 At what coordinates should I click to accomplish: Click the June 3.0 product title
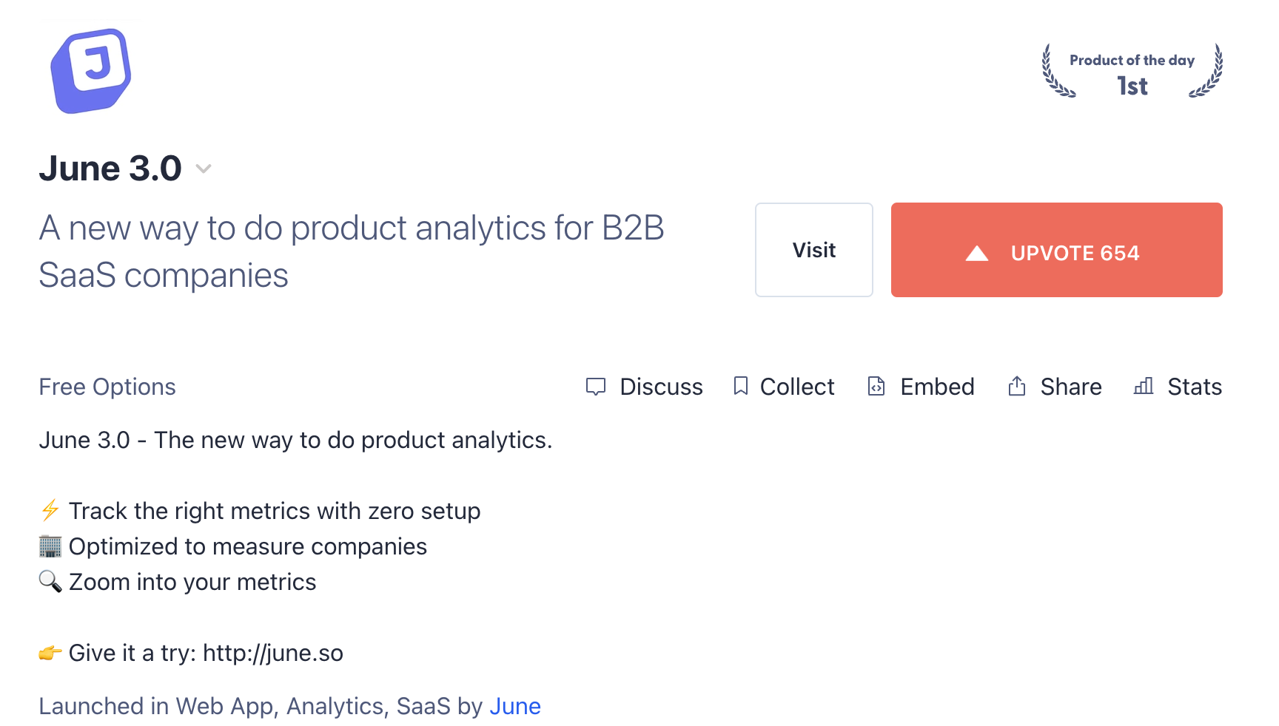pos(110,169)
